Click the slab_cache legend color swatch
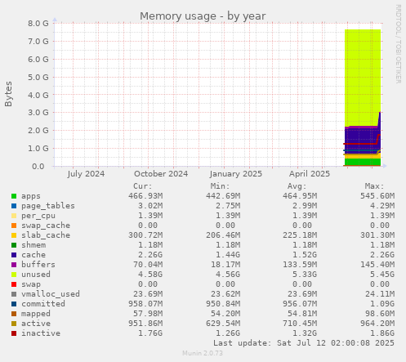The width and height of the screenshot is (406, 362). (x=14, y=235)
